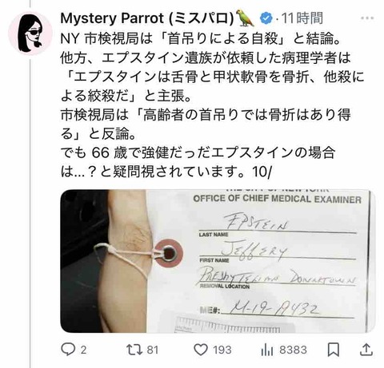Click the 11時間 timestamp link
Viewport: 384px width, 368px height.
coord(302,18)
